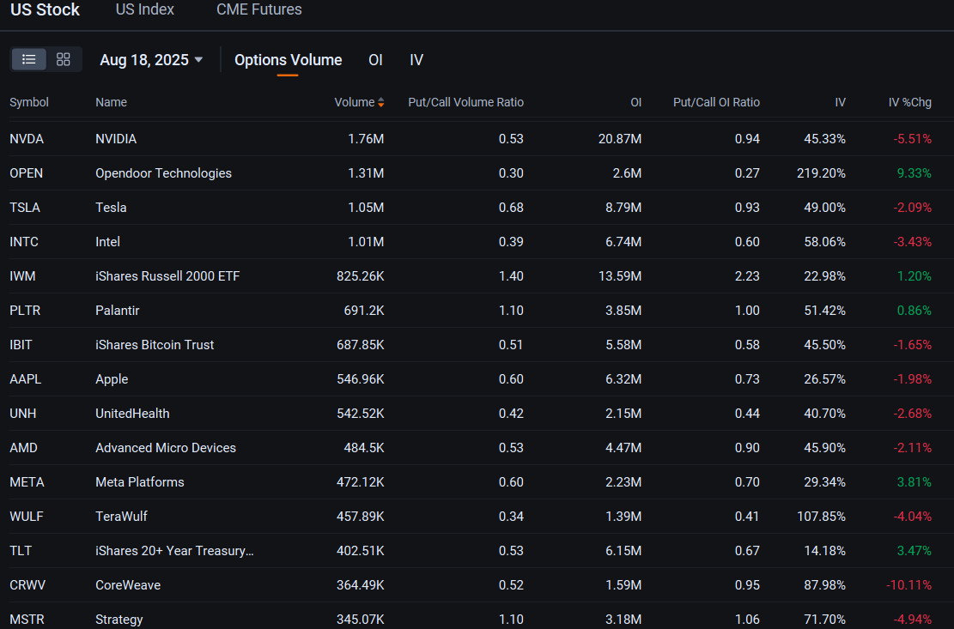Image resolution: width=954 pixels, height=629 pixels.
Task: Switch to grid view layout
Action: (64, 59)
